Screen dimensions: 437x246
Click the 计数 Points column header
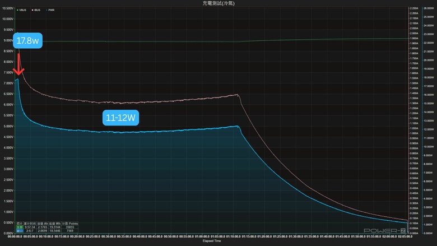click(70, 224)
